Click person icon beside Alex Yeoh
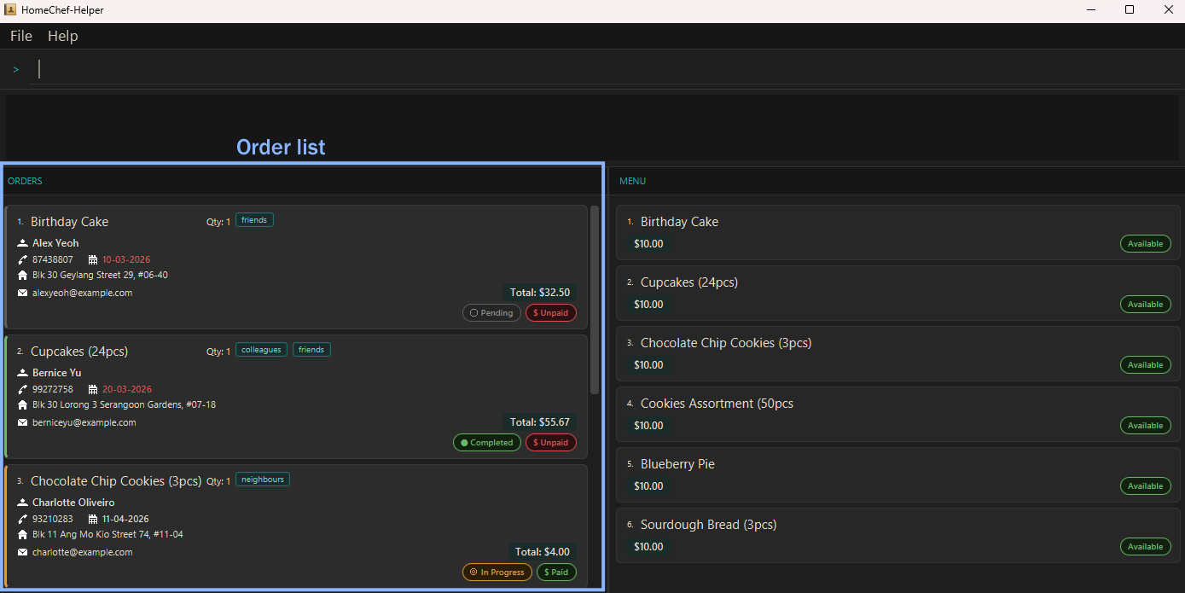Viewport: 1185px width, 593px height. [x=23, y=243]
